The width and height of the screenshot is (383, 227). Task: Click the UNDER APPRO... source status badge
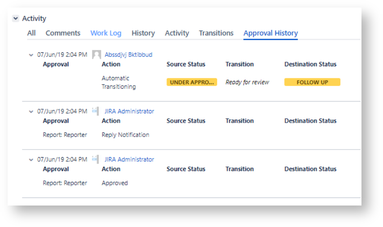coord(192,82)
